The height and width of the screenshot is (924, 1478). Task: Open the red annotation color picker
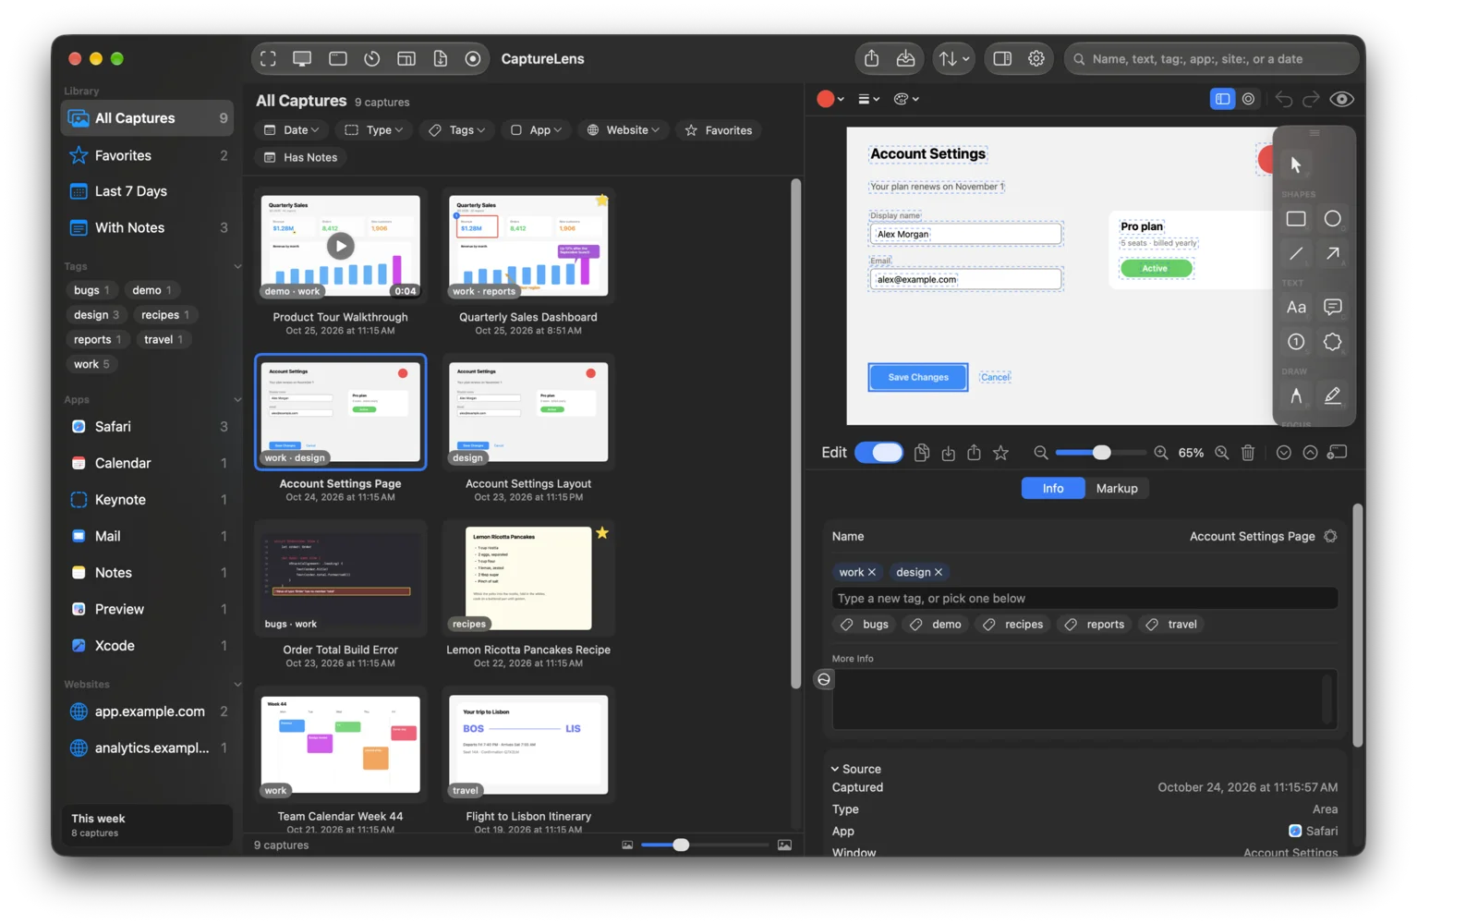click(x=830, y=99)
